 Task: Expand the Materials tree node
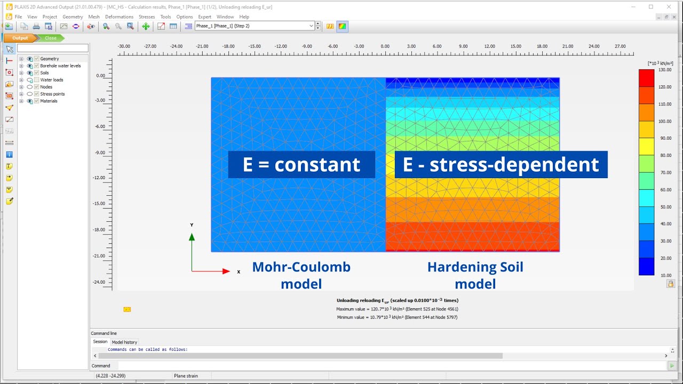[x=21, y=101]
